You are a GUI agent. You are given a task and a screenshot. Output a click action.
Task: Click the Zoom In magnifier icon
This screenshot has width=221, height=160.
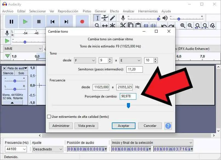click(x=183, y=26)
